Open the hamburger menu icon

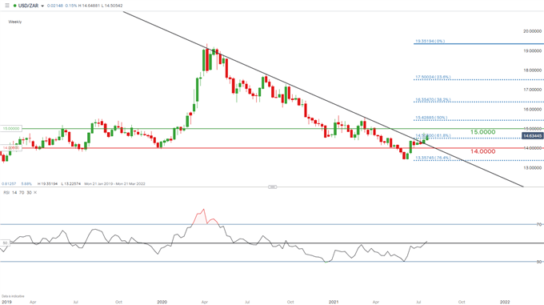[7, 6]
